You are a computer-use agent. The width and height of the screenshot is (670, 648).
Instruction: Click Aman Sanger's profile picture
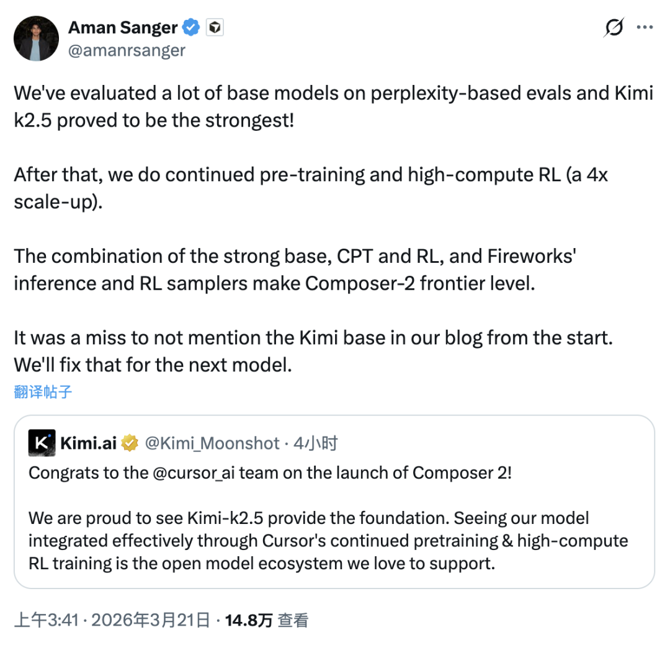pyautogui.click(x=35, y=38)
